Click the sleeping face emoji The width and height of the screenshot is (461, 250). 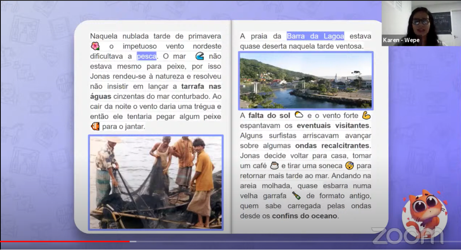[349, 166]
